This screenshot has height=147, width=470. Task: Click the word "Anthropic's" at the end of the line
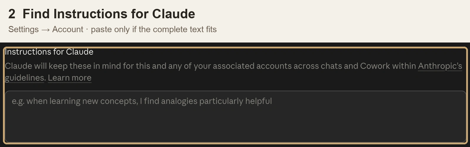click(440, 66)
